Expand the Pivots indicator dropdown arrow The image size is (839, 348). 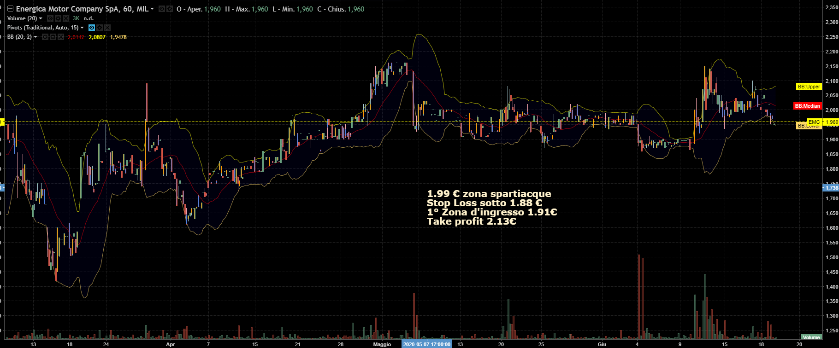tap(83, 28)
